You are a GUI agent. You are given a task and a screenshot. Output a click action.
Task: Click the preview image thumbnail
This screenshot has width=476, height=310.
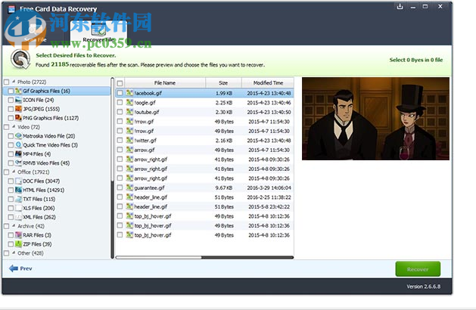375,119
